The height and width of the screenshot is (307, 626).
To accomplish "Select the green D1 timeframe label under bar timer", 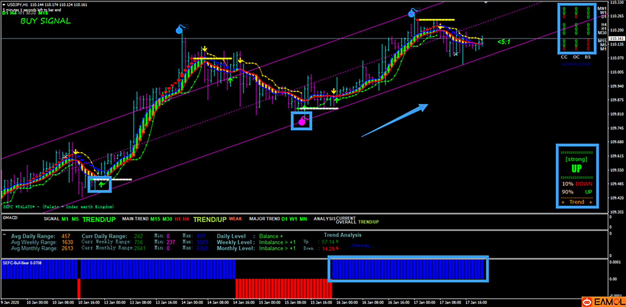I will [5, 13].
